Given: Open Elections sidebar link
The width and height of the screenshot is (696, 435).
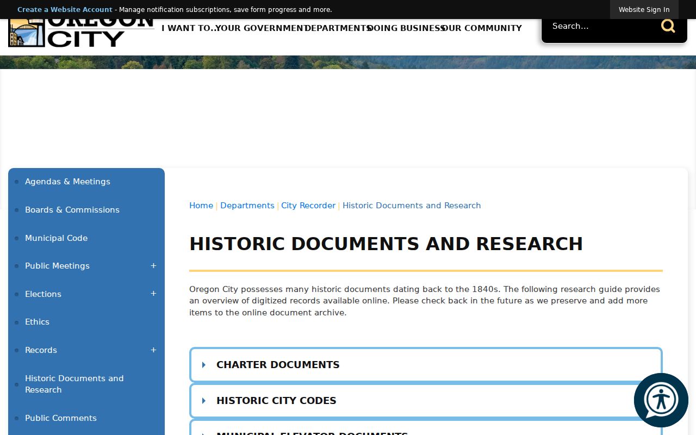Looking at the screenshot, I should coord(43,294).
